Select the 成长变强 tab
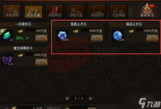Screen dimensions: 161x109 pos(33,11)
